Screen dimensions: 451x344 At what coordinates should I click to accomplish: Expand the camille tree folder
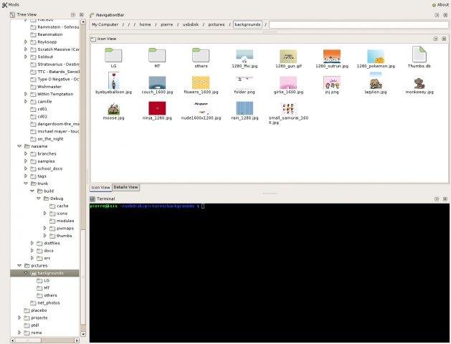pyautogui.click(x=26, y=102)
